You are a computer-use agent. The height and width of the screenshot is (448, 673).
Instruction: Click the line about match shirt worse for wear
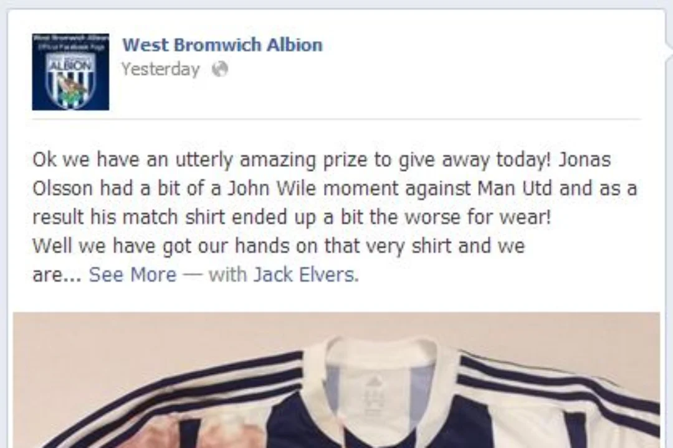pyautogui.click(x=292, y=217)
